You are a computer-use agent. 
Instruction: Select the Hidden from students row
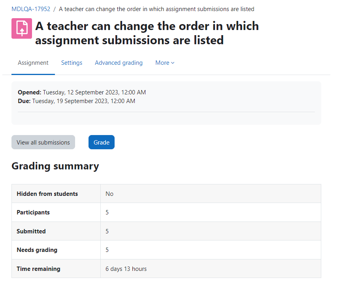pos(166,193)
